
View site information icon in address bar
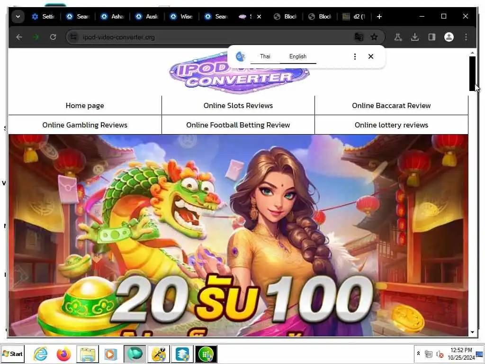(73, 37)
